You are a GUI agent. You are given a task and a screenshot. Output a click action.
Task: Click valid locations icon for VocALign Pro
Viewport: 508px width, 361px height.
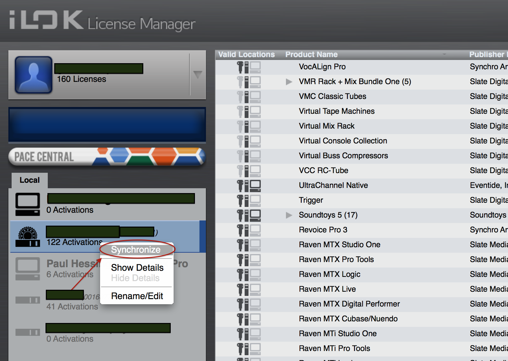[249, 67]
